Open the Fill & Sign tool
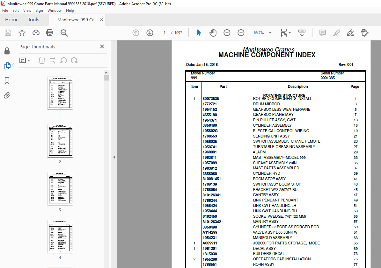Viewport: 381px width, 268px height. [350, 33]
